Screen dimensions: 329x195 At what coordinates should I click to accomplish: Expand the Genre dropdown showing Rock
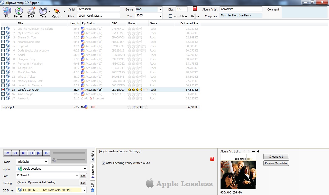pos(160,9)
